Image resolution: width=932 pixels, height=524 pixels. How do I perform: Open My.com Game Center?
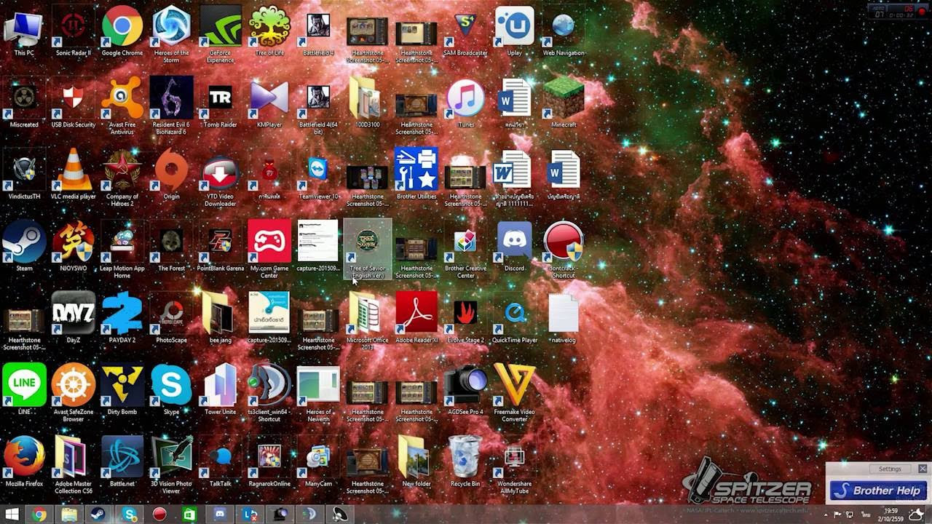coord(269,241)
